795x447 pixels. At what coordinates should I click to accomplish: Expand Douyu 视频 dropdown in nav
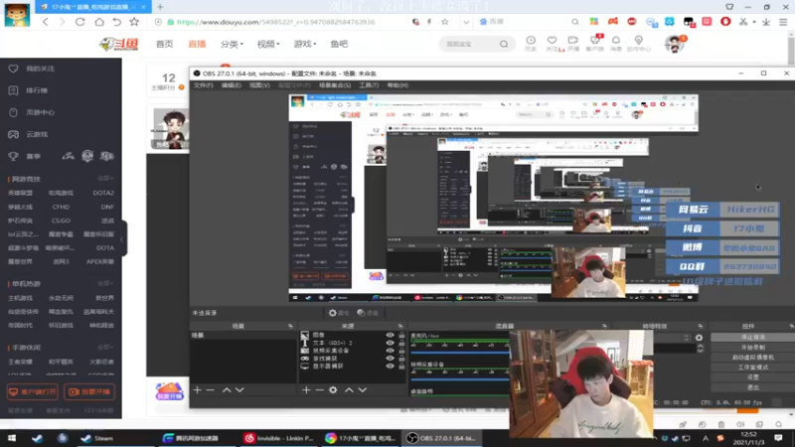point(268,44)
